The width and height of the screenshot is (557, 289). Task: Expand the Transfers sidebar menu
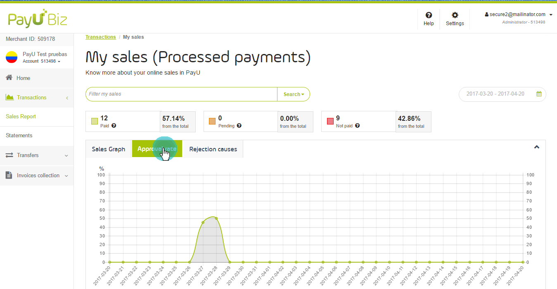click(37, 155)
